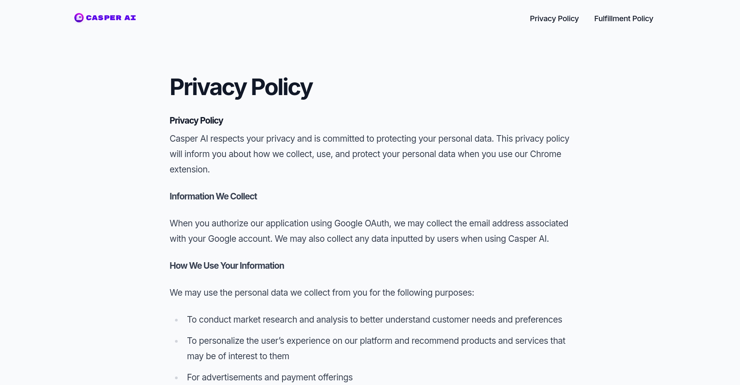Click the word "extension." ending the intro paragraph

coord(190,169)
